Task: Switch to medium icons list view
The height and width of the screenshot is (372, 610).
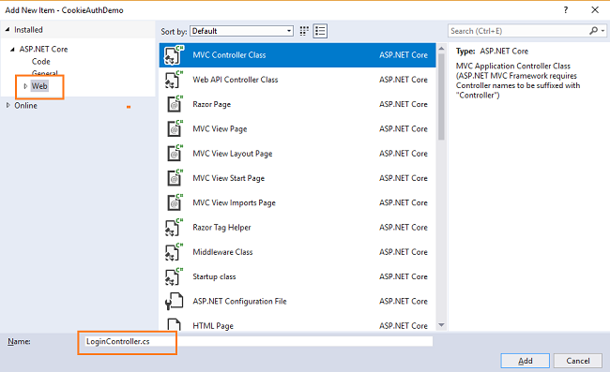Action: [x=320, y=31]
